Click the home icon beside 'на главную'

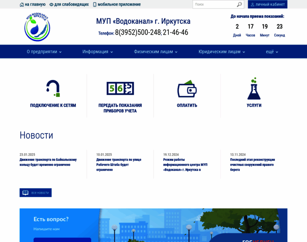22,4
